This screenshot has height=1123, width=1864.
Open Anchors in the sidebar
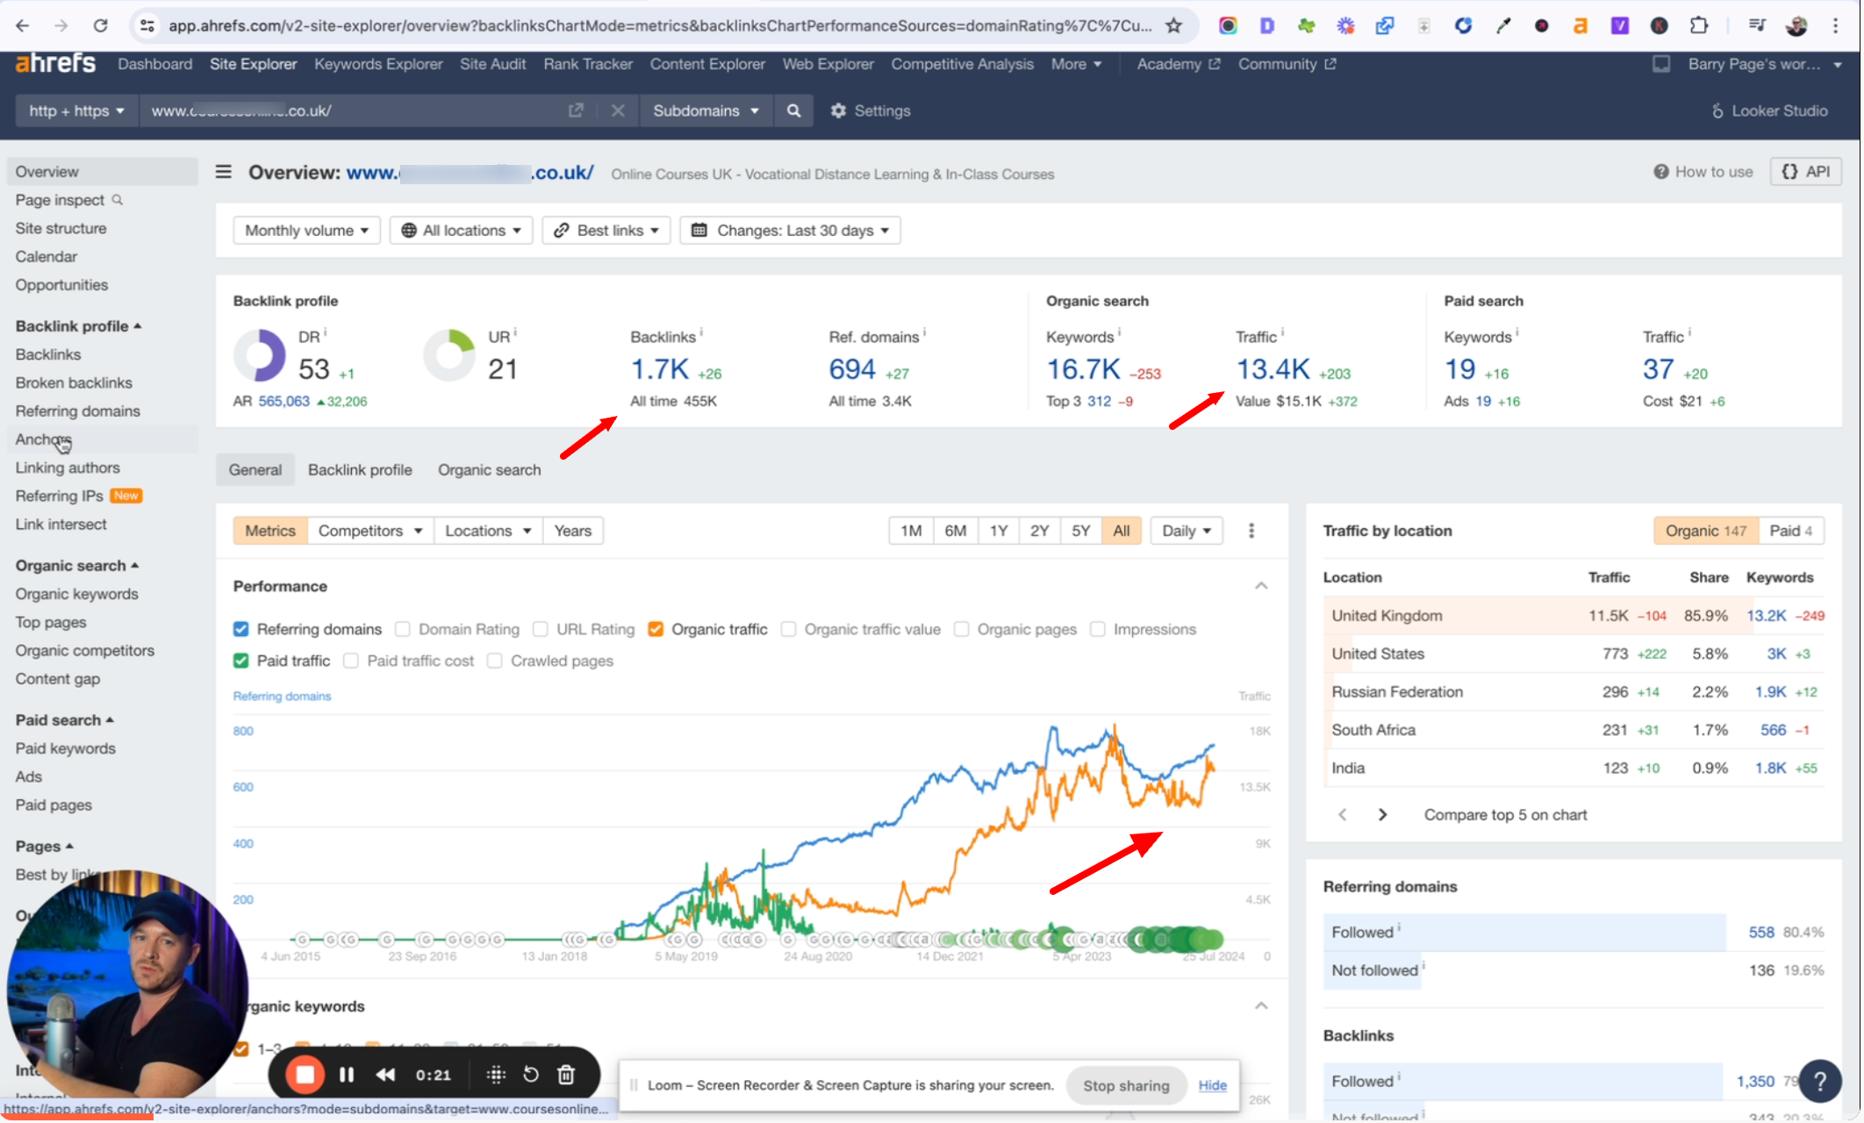(x=42, y=440)
